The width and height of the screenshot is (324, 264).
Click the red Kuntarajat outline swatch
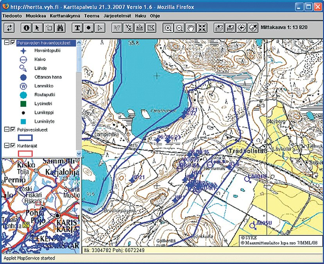pyautogui.click(x=25, y=154)
